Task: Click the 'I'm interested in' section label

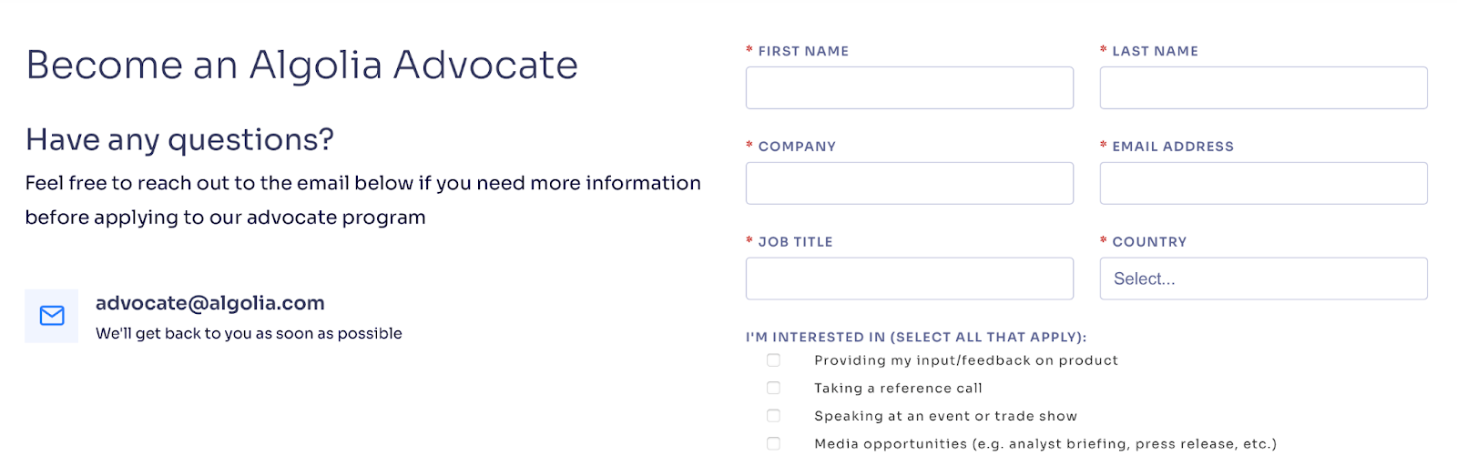Action: pos(915,337)
